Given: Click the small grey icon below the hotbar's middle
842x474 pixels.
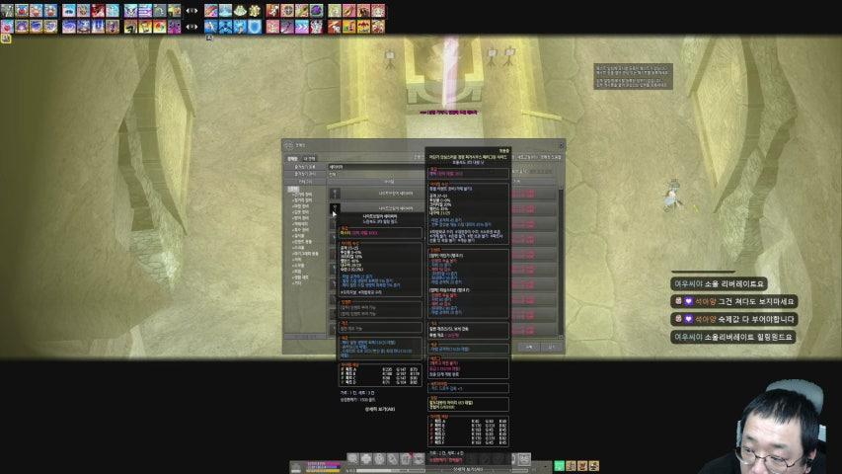Looking at the screenshot, I should pos(209,39).
